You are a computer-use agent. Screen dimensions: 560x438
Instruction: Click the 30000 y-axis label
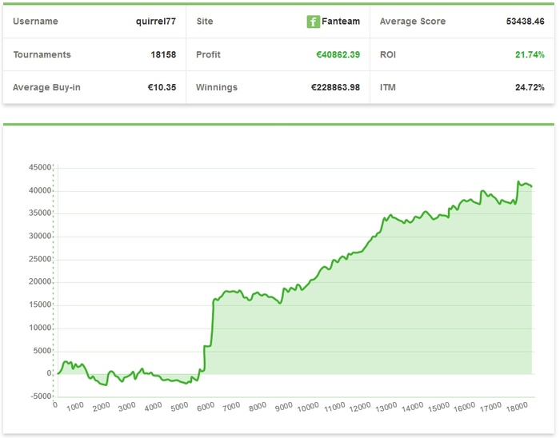click(x=40, y=236)
